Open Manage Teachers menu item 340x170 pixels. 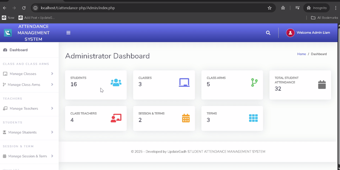(x=29, y=108)
